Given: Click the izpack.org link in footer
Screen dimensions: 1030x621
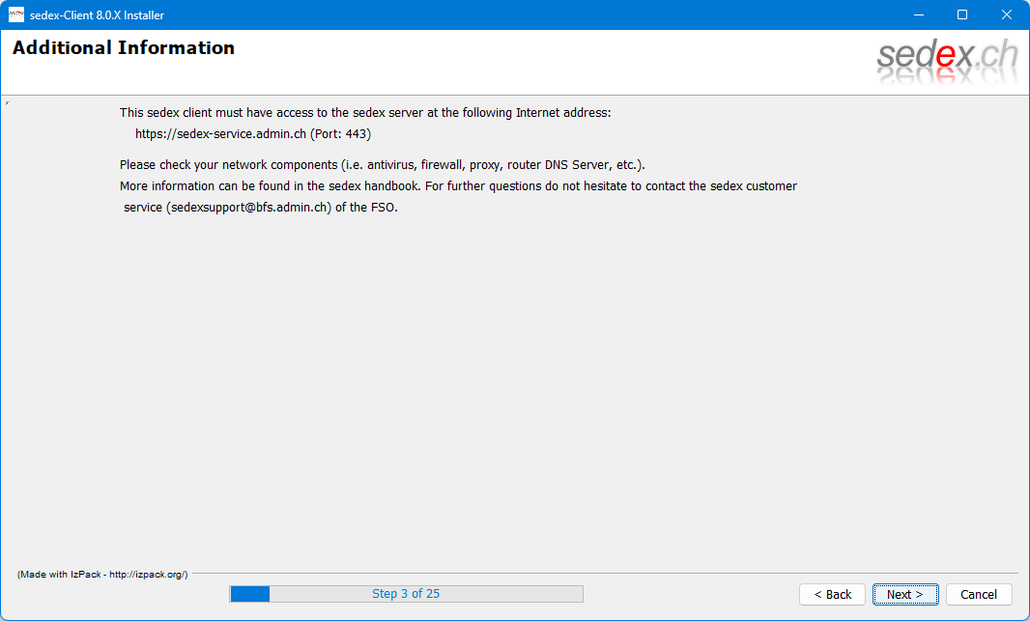Looking at the screenshot, I should coord(147,575).
